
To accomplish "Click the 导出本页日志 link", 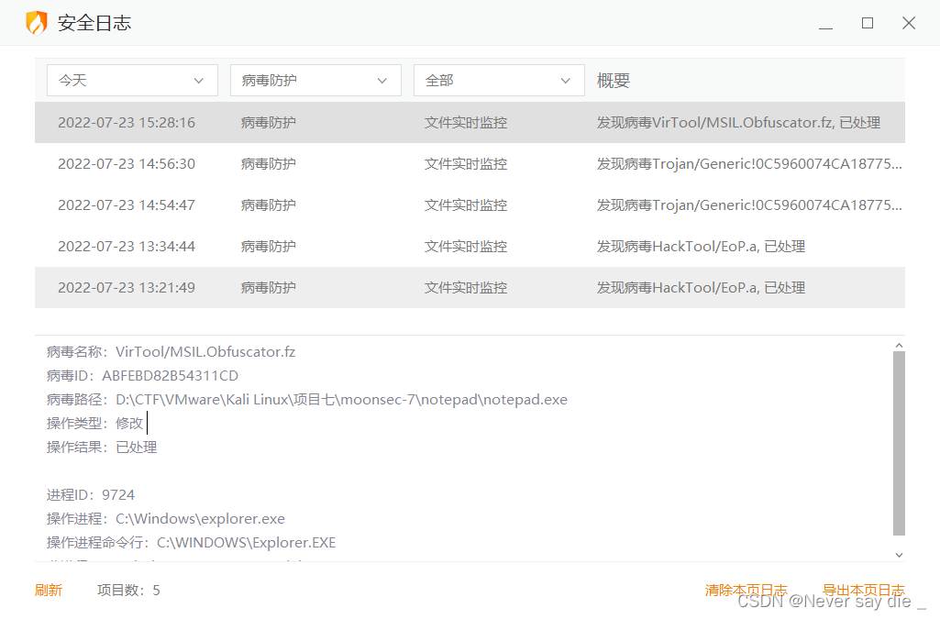I will tap(863, 591).
